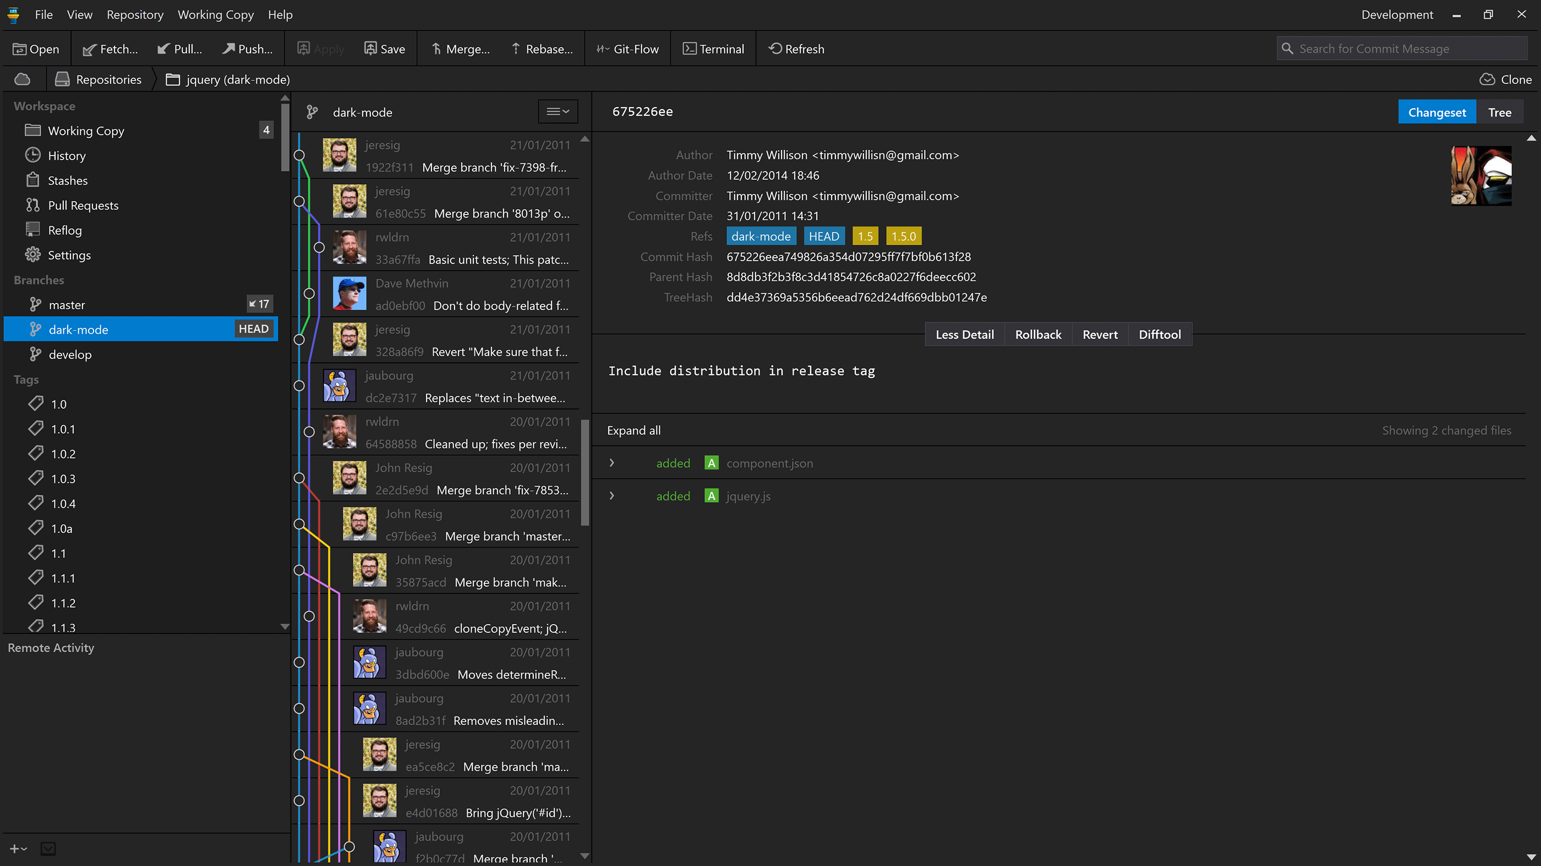Screen dimensions: 1541x866
Task: Click the Rollback button
Action: coord(1038,335)
